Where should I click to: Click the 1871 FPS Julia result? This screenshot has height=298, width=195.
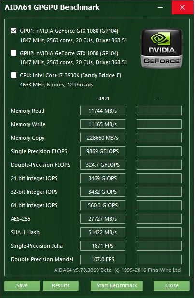[x=103, y=246]
